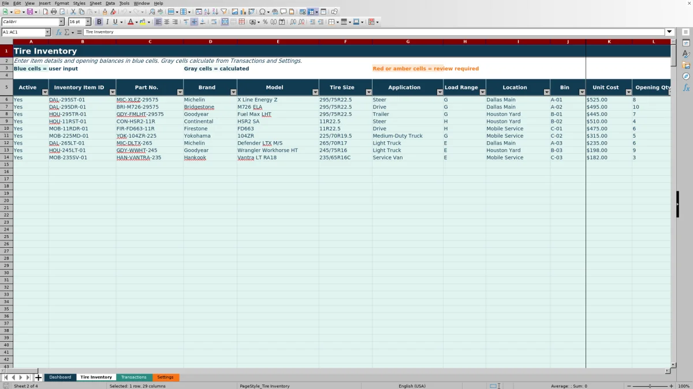Toggle Wrap Text
Image resolution: width=693 pixels, height=389 pixels.
coord(214,22)
